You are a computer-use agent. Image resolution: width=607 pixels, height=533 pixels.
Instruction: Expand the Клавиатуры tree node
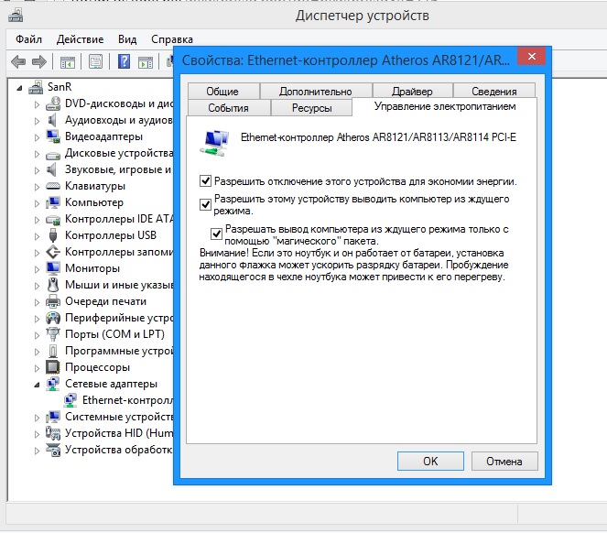[38, 186]
